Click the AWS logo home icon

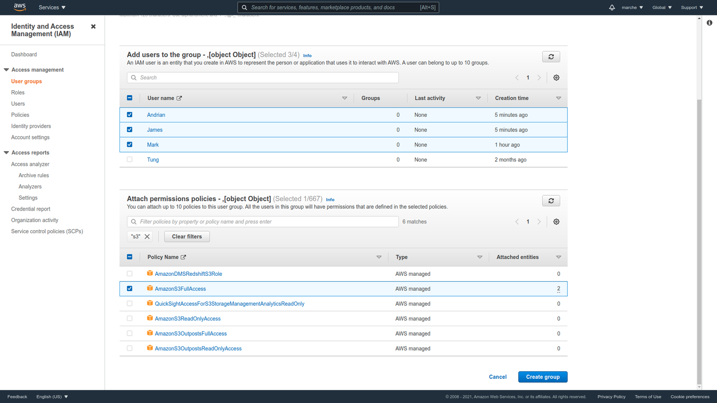20,7
